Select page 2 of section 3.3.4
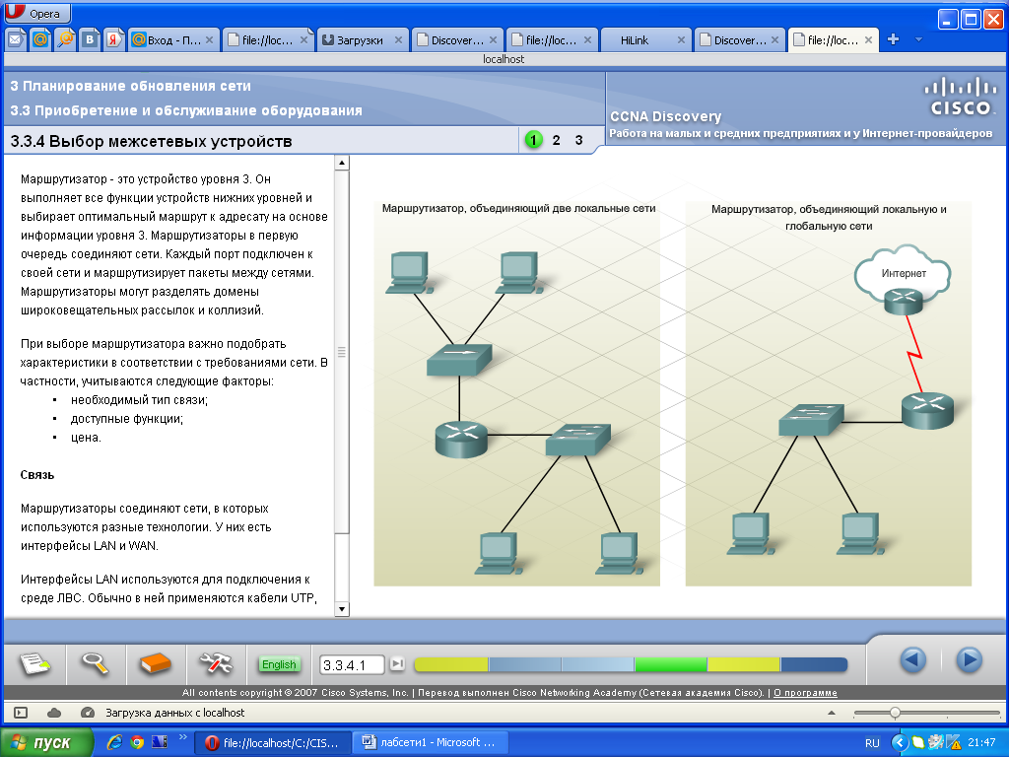The height and width of the screenshot is (757, 1009). [x=555, y=141]
